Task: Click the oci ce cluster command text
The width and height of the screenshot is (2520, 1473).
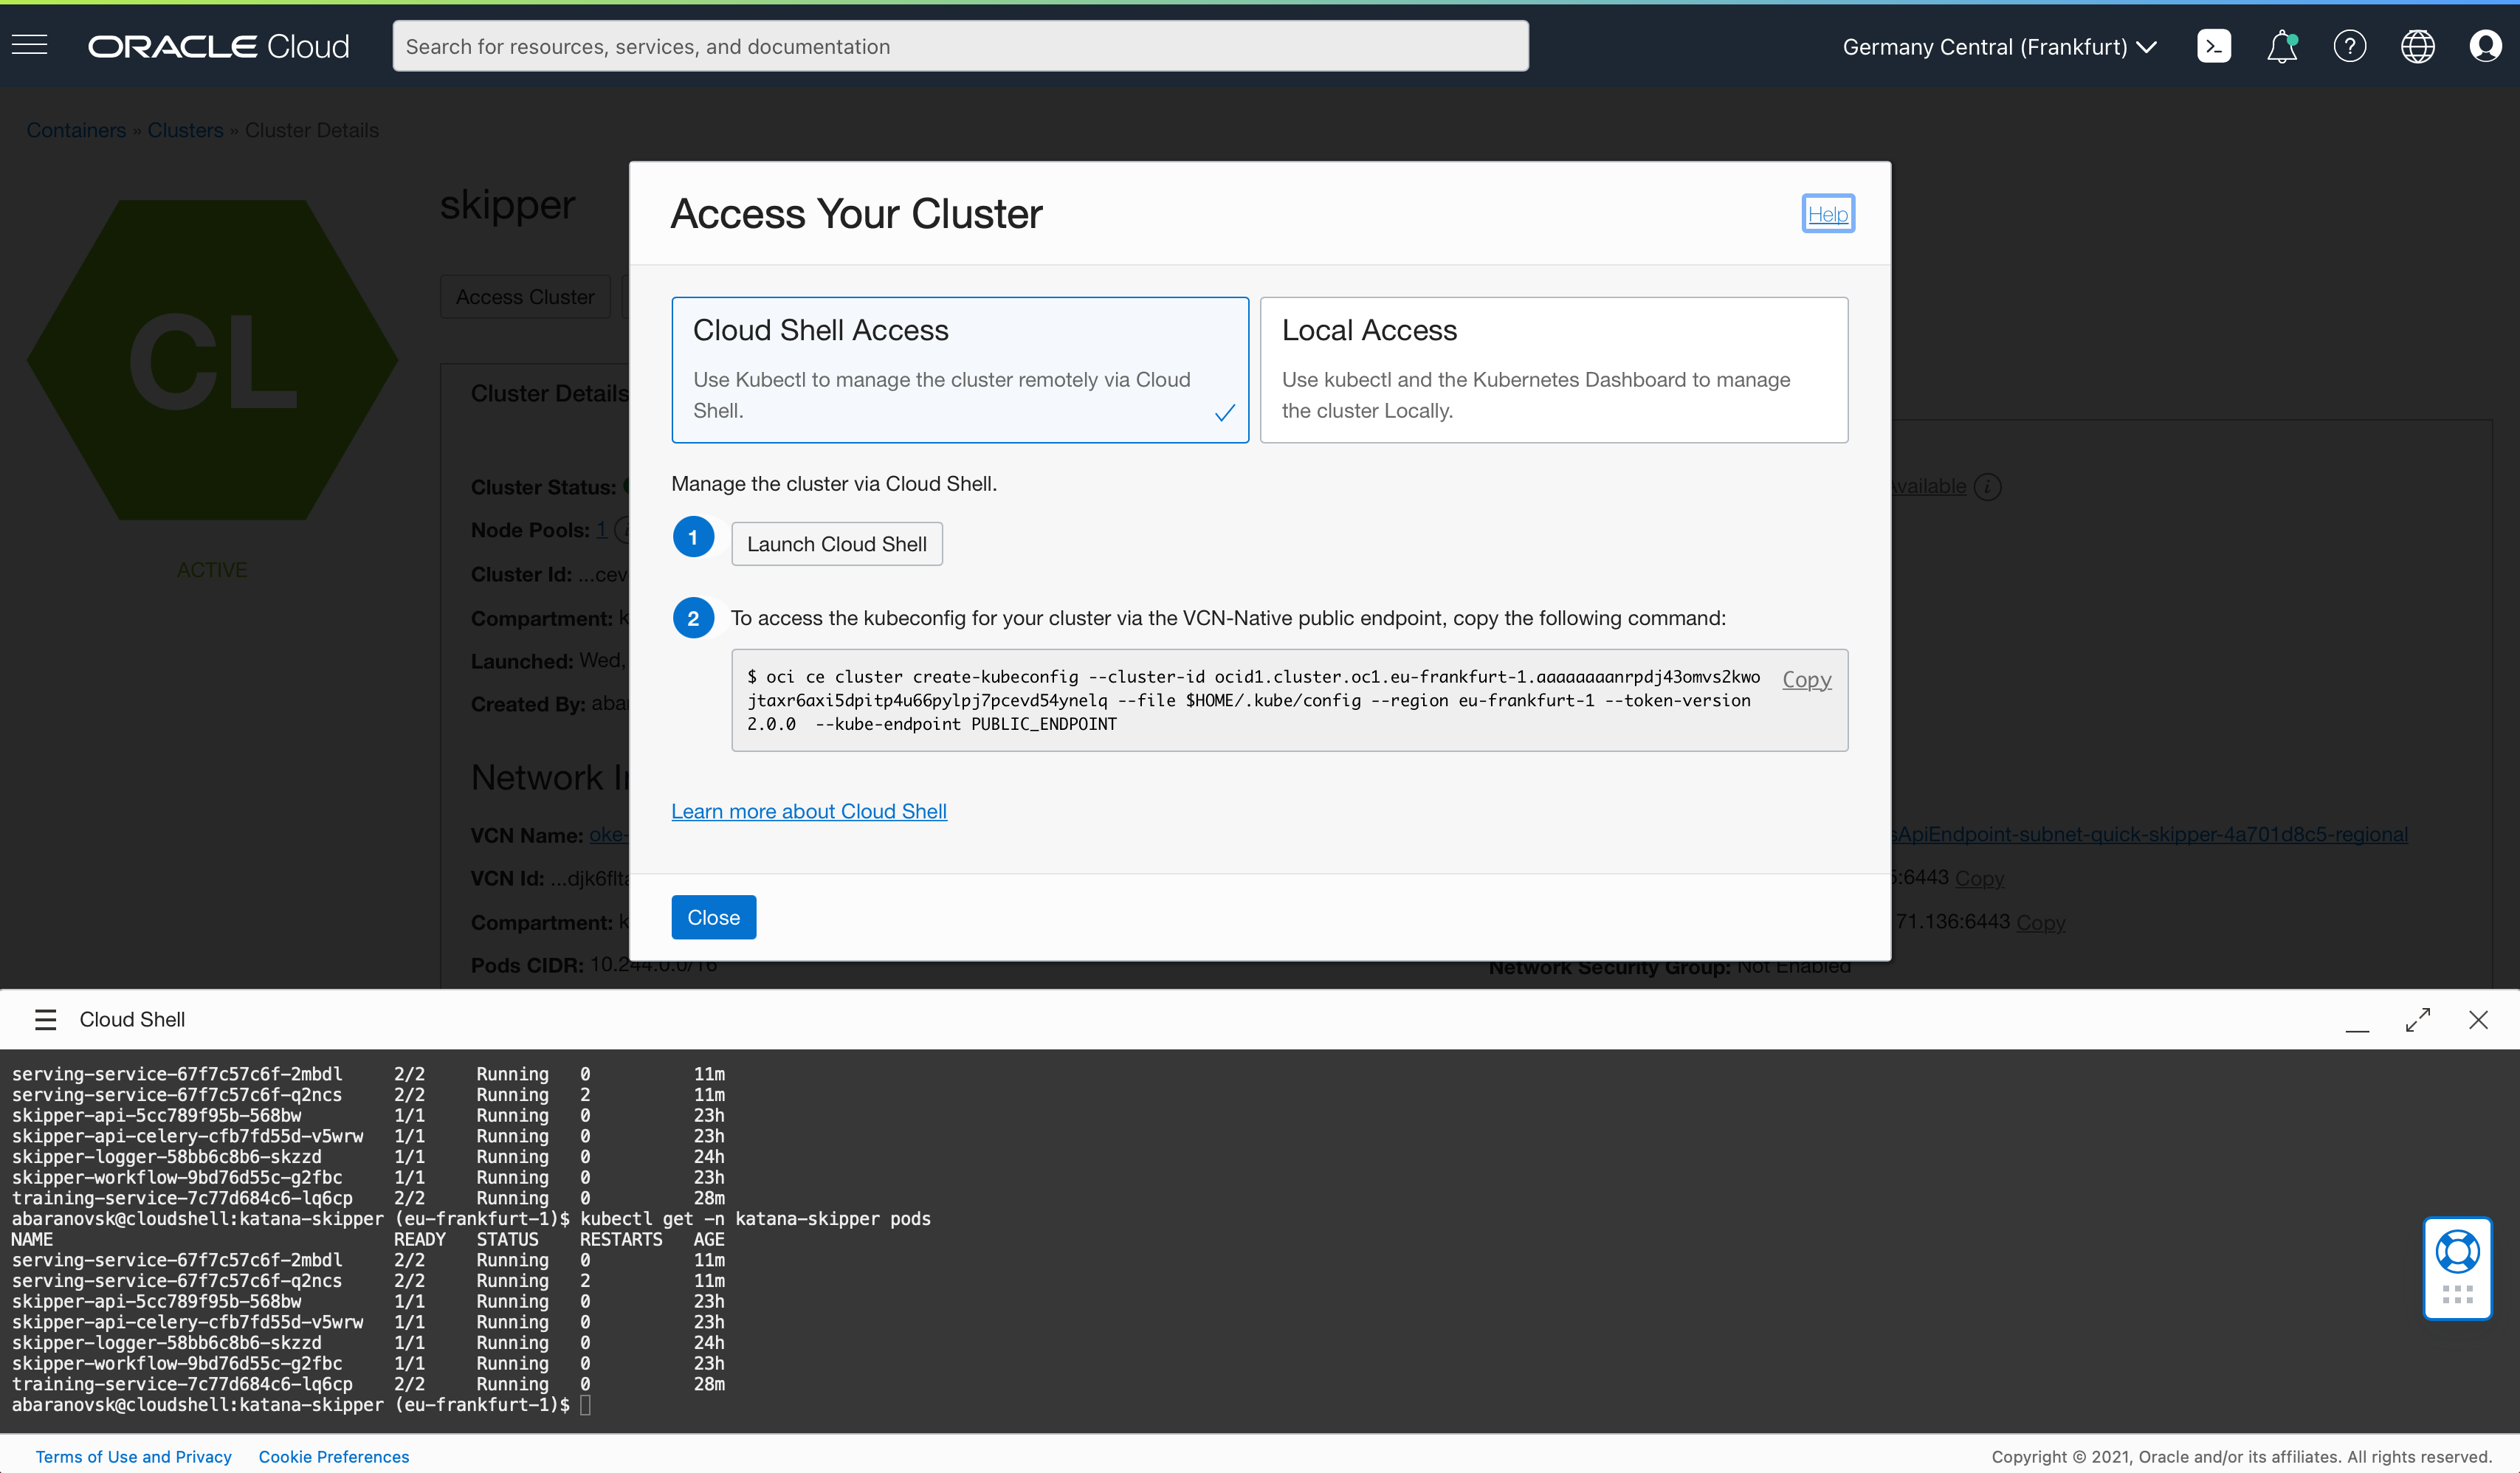Action: coord(1253,700)
